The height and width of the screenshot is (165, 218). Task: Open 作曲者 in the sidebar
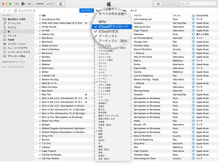[x=11, y=40]
